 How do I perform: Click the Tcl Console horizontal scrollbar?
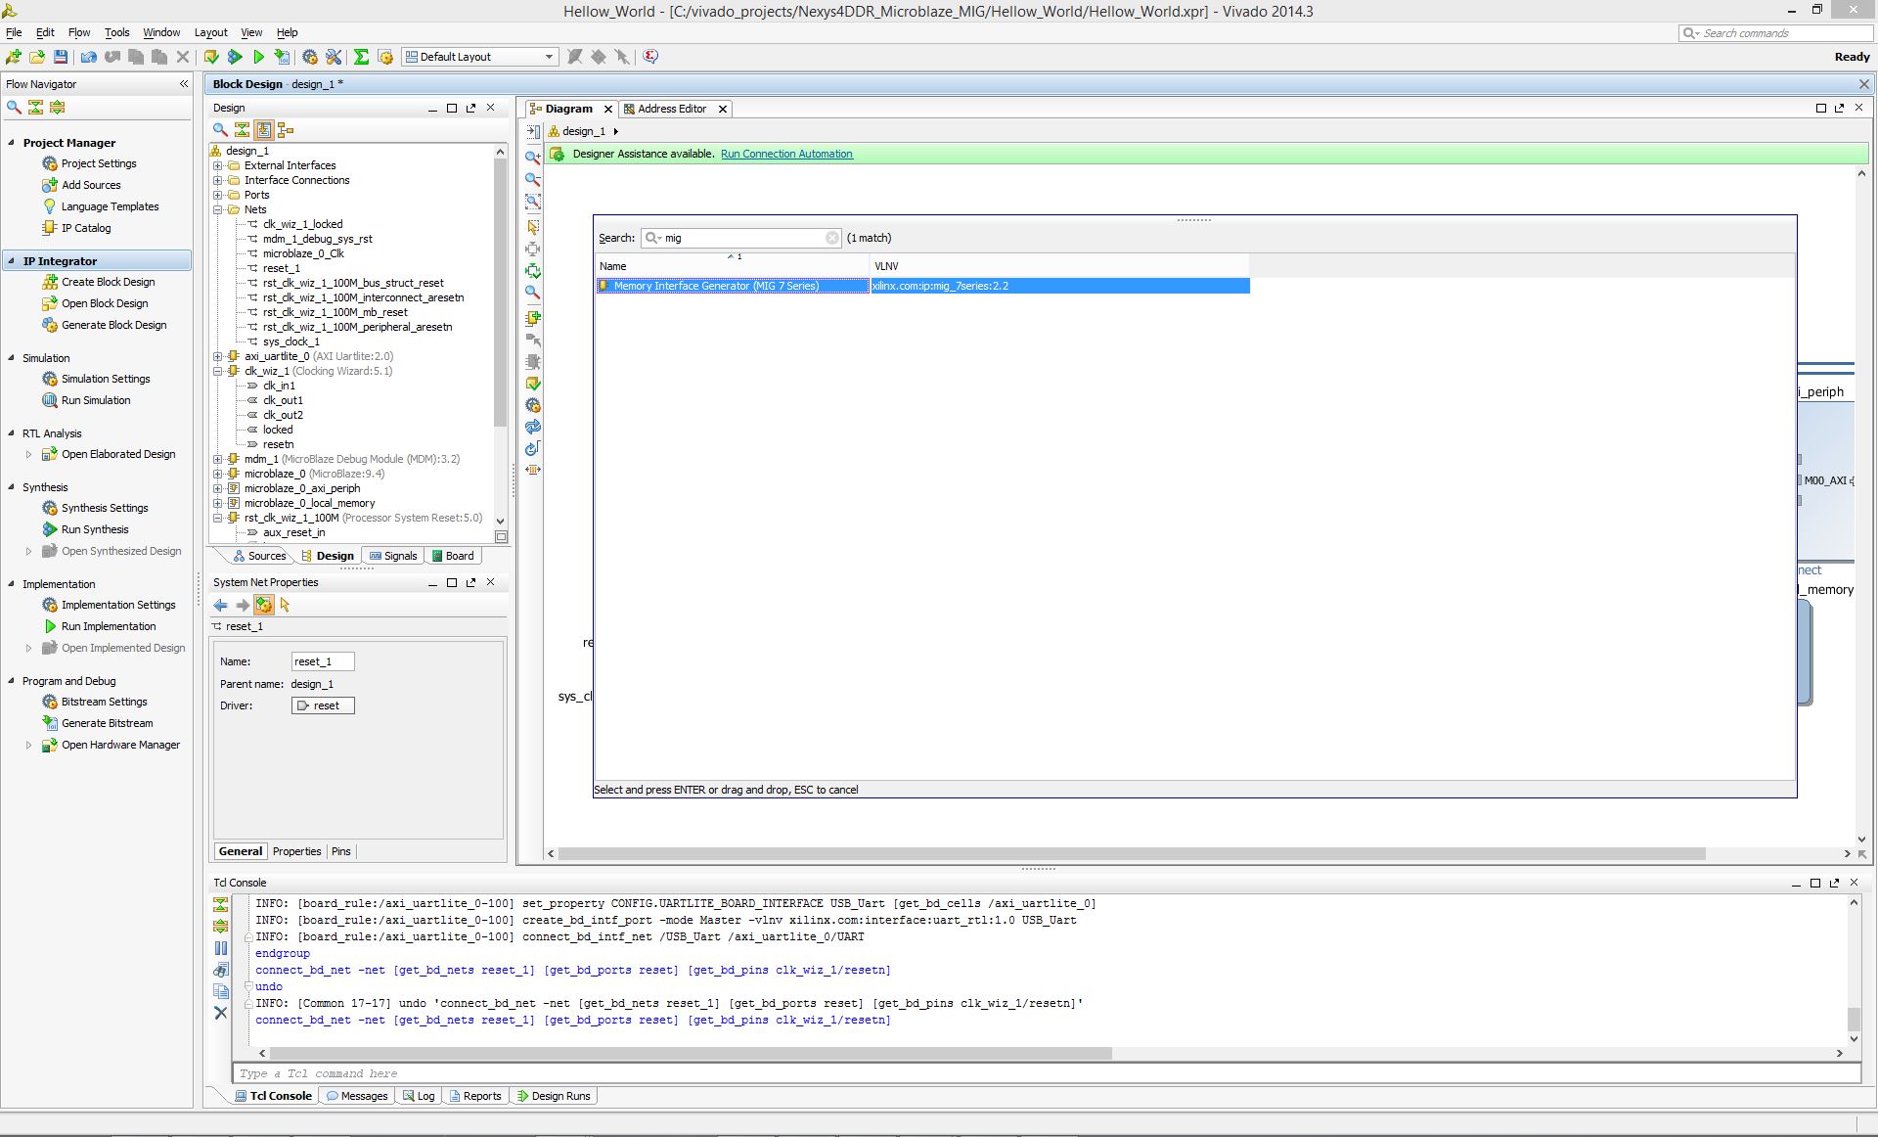[692, 1054]
